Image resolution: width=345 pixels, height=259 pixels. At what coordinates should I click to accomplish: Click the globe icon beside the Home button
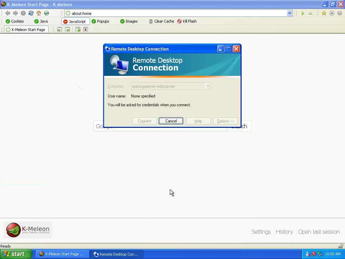tap(46, 13)
